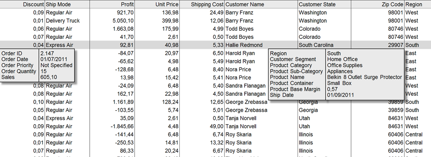
Task: Click the profit cell -65,62
Action: [x=126, y=61]
